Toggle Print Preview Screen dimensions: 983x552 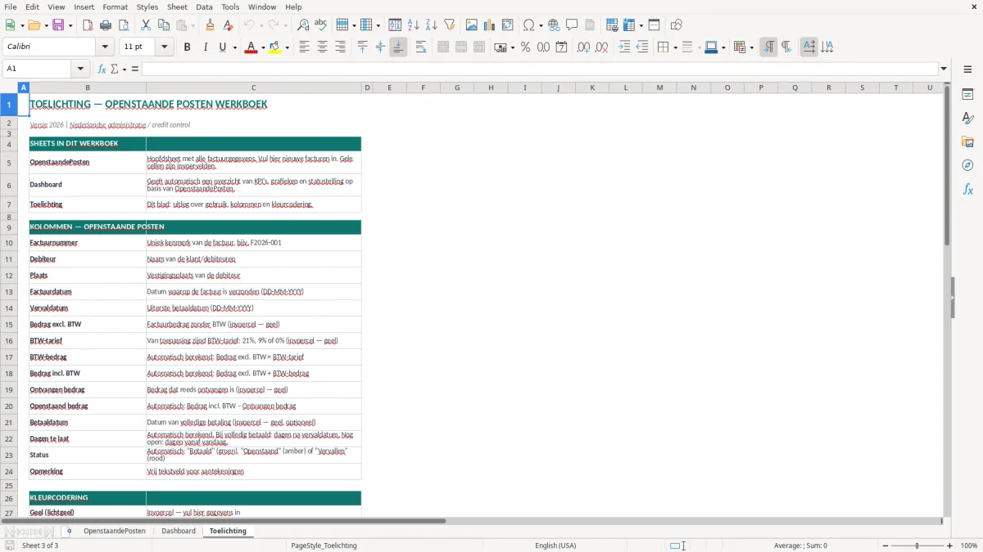click(123, 25)
